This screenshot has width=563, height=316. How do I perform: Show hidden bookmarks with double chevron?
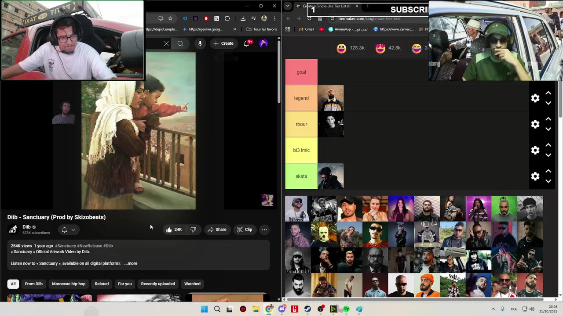235,29
